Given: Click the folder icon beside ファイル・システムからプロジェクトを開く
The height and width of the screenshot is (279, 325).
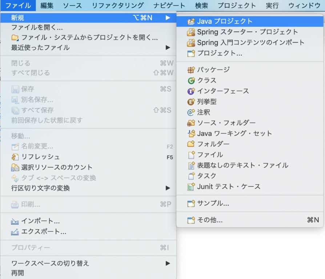Looking at the screenshot, I should coord(15,38).
